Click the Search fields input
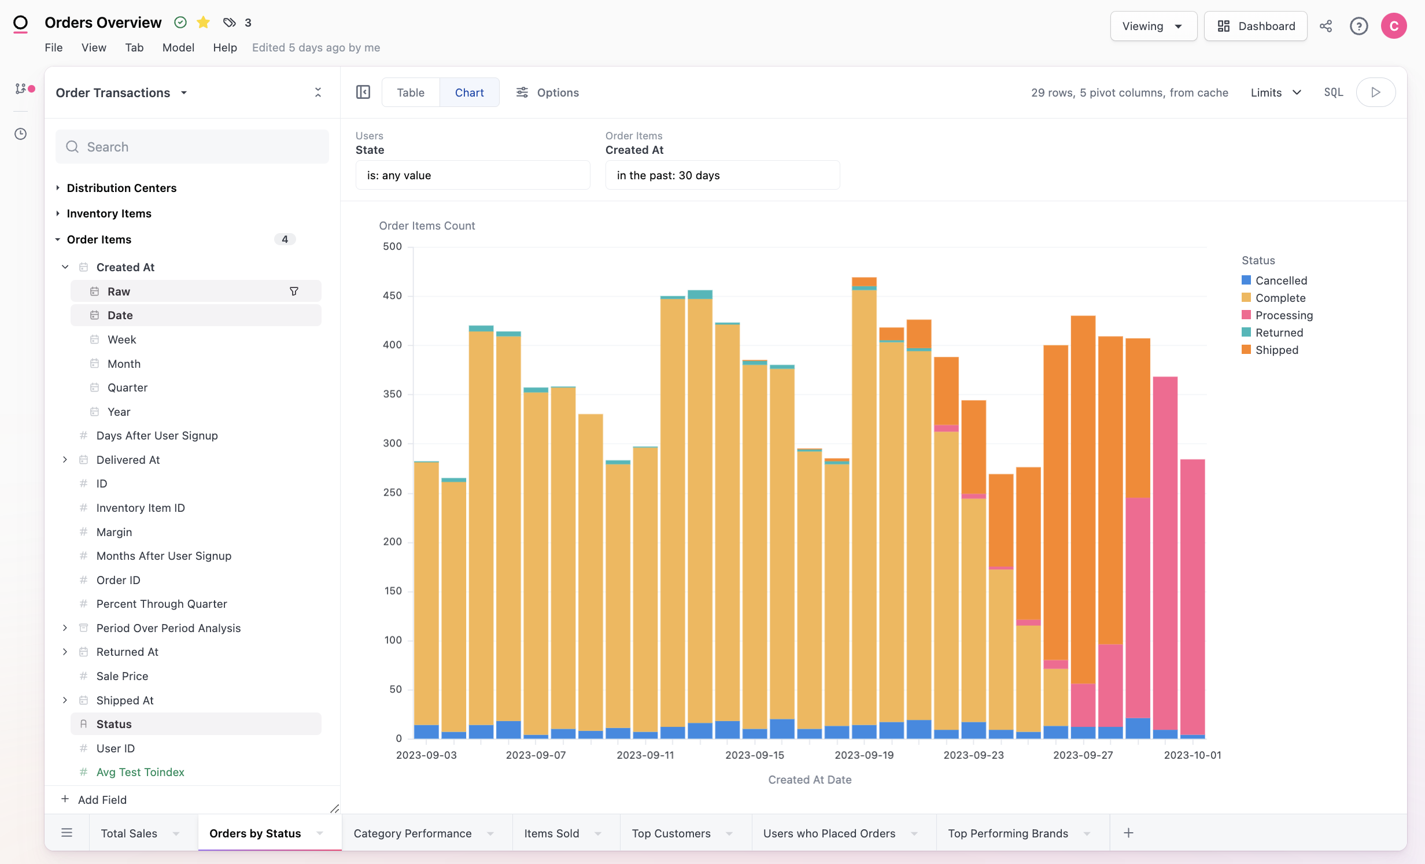Image resolution: width=1425 pixels, height=864 pixels. 193,147
